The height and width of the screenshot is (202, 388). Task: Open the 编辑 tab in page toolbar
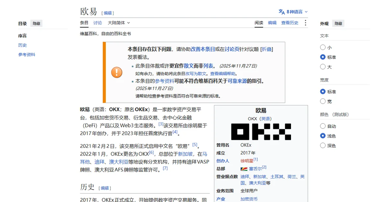272,23
